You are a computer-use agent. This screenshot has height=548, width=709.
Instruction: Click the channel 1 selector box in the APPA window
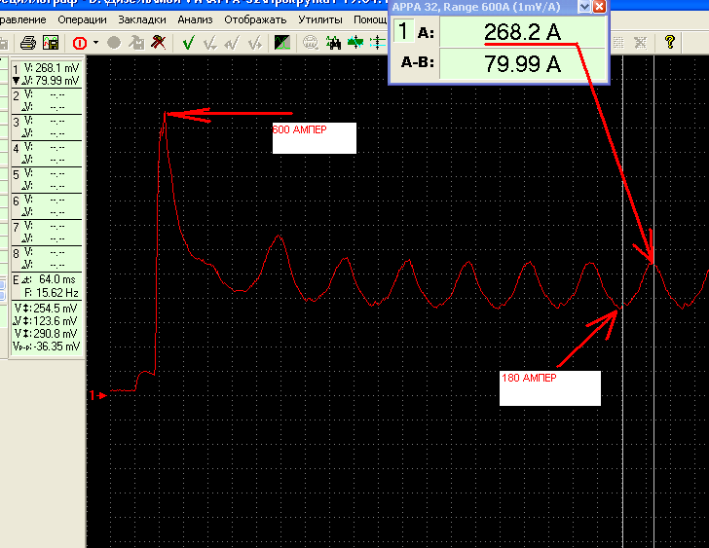click(403, 31)
